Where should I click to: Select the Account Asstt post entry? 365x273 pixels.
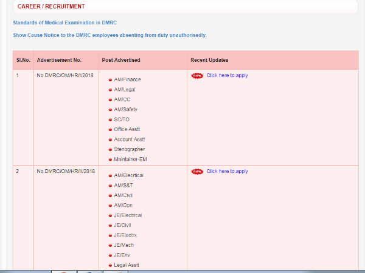pos(130,140)
